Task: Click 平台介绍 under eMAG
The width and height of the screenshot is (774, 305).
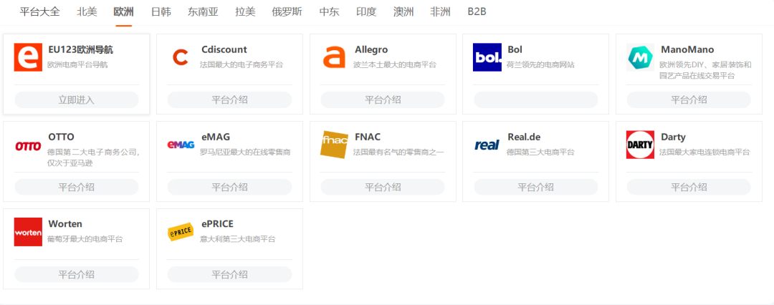Action: [229, 187]
